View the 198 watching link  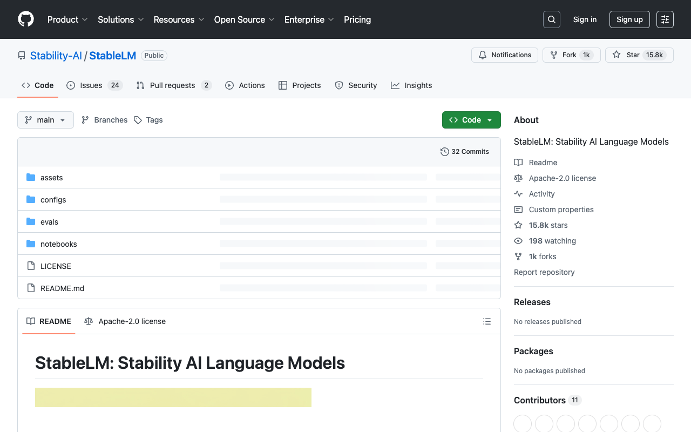click(x=545, y=241)
